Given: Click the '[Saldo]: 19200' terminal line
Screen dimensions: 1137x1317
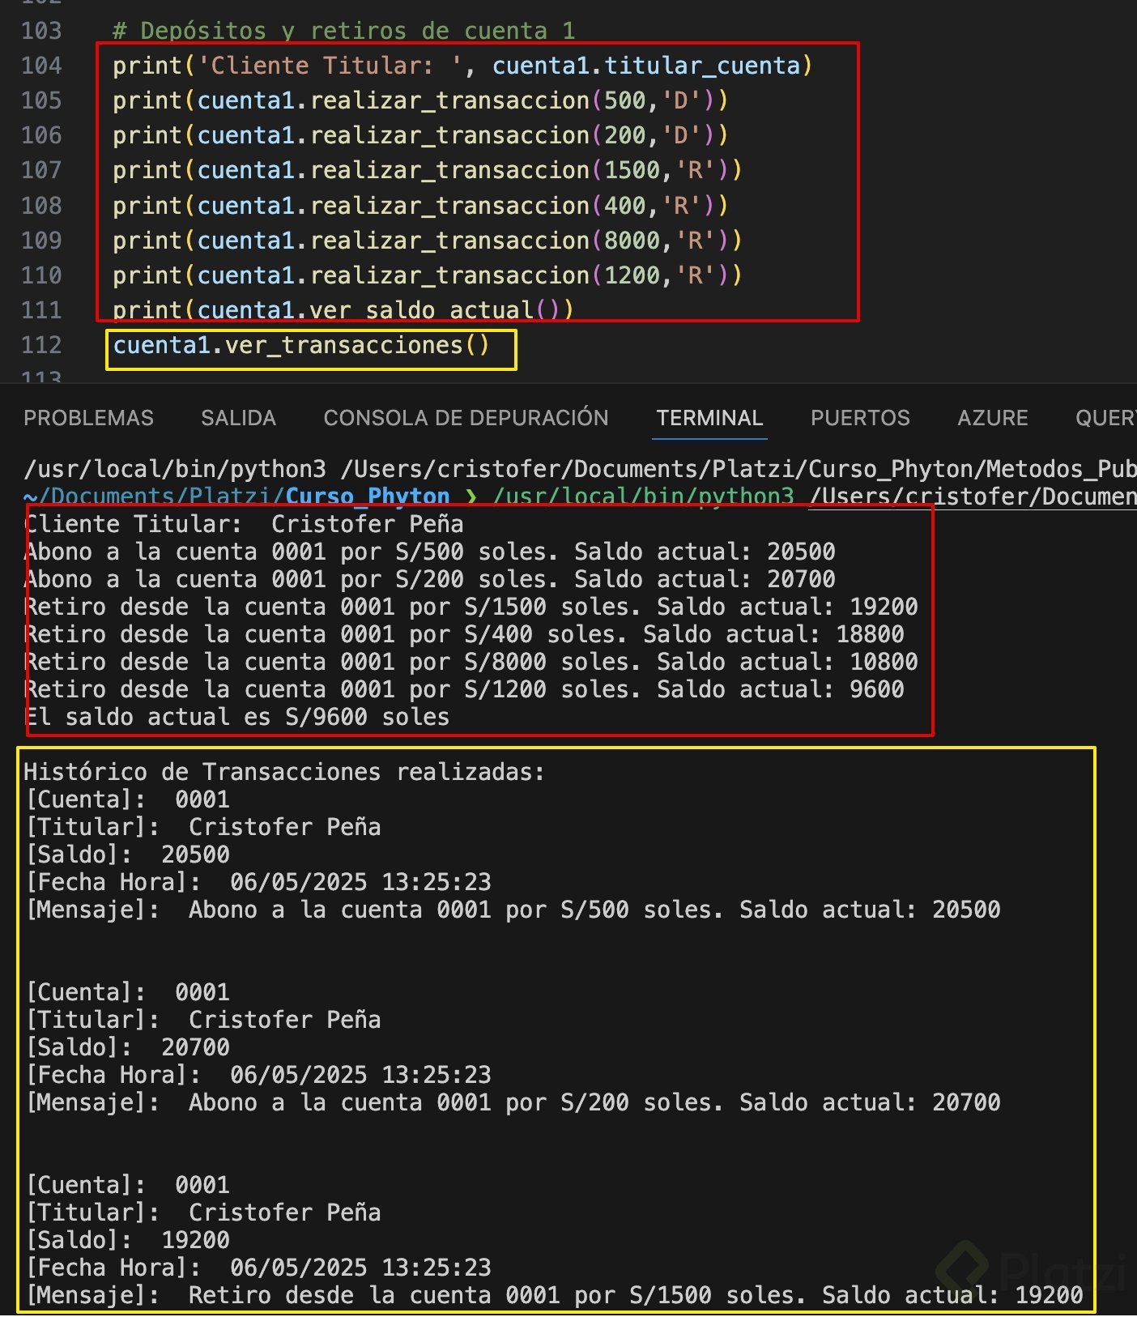Looking at the screenshot, I should [128, 1240].
